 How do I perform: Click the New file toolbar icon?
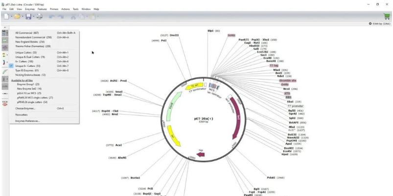click(6, 17)
